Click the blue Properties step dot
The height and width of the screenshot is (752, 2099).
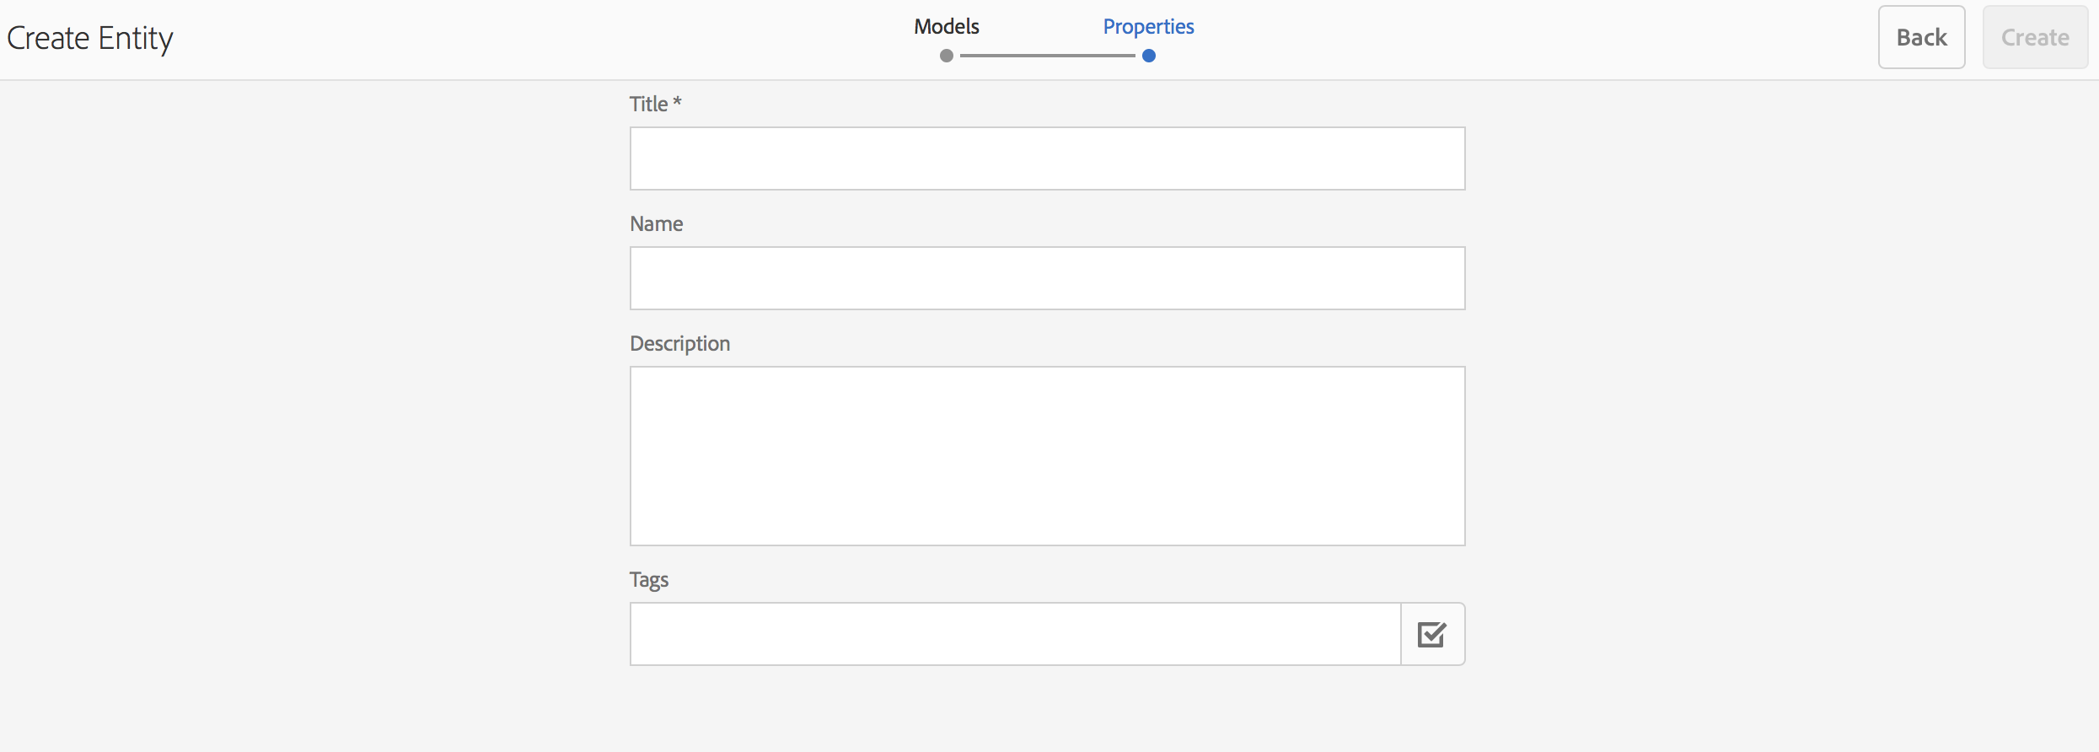click(x=1148, y=56)
